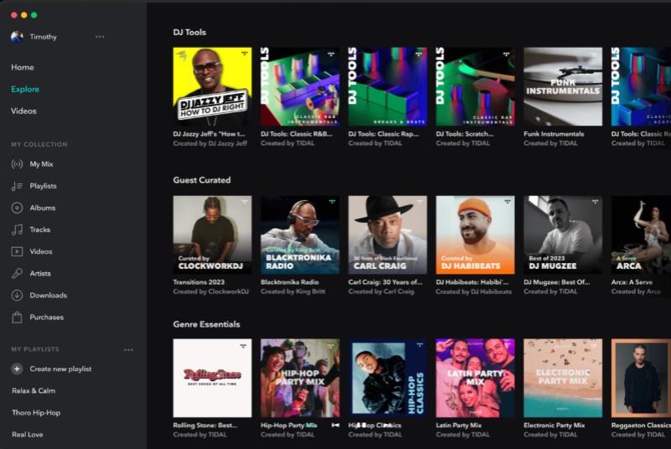Click the Downloads arrow icon

(x=17, y=295)
